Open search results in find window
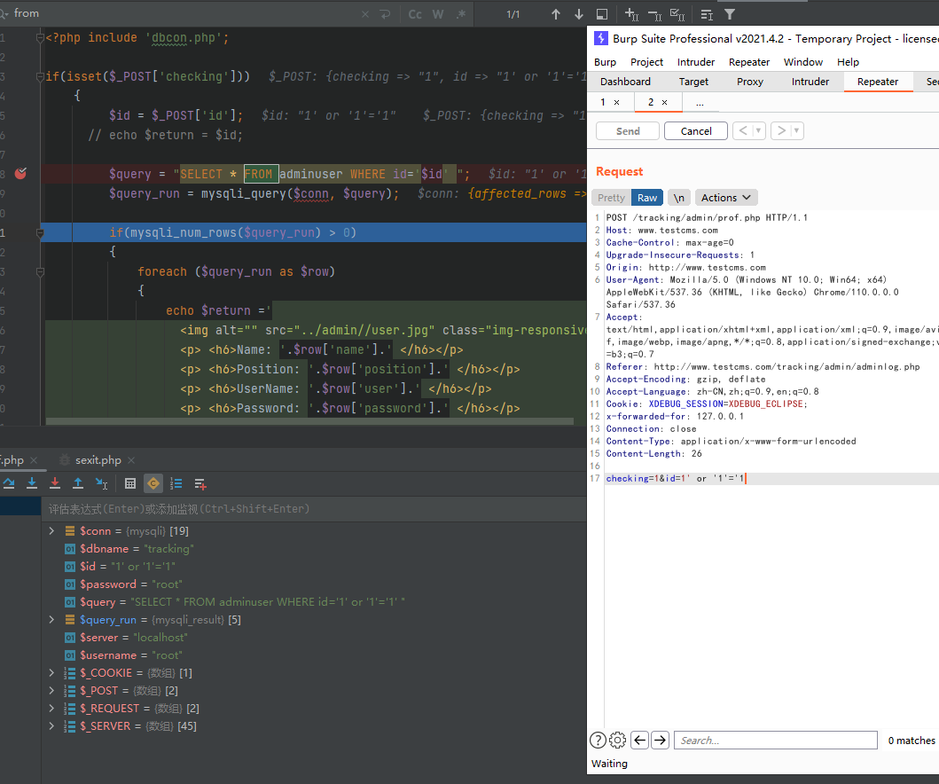This screenshot has height=784, width=939. pyautogui.click(x=602, y=14)
